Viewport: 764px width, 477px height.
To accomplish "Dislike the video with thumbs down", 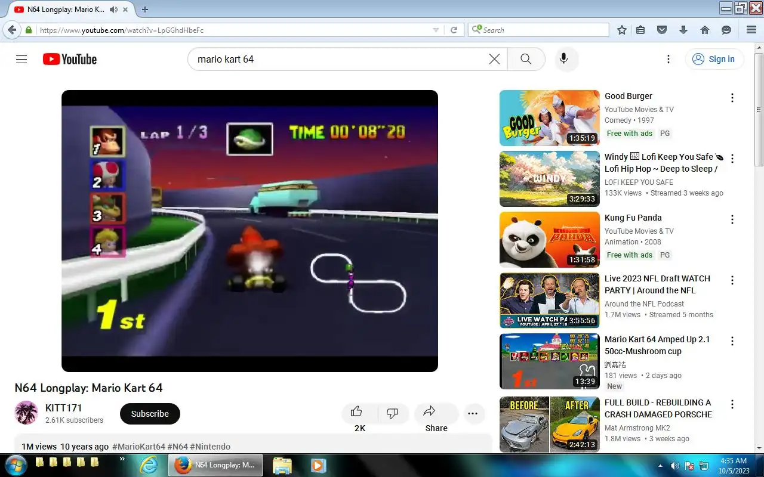I will click(x=392, y=413).
